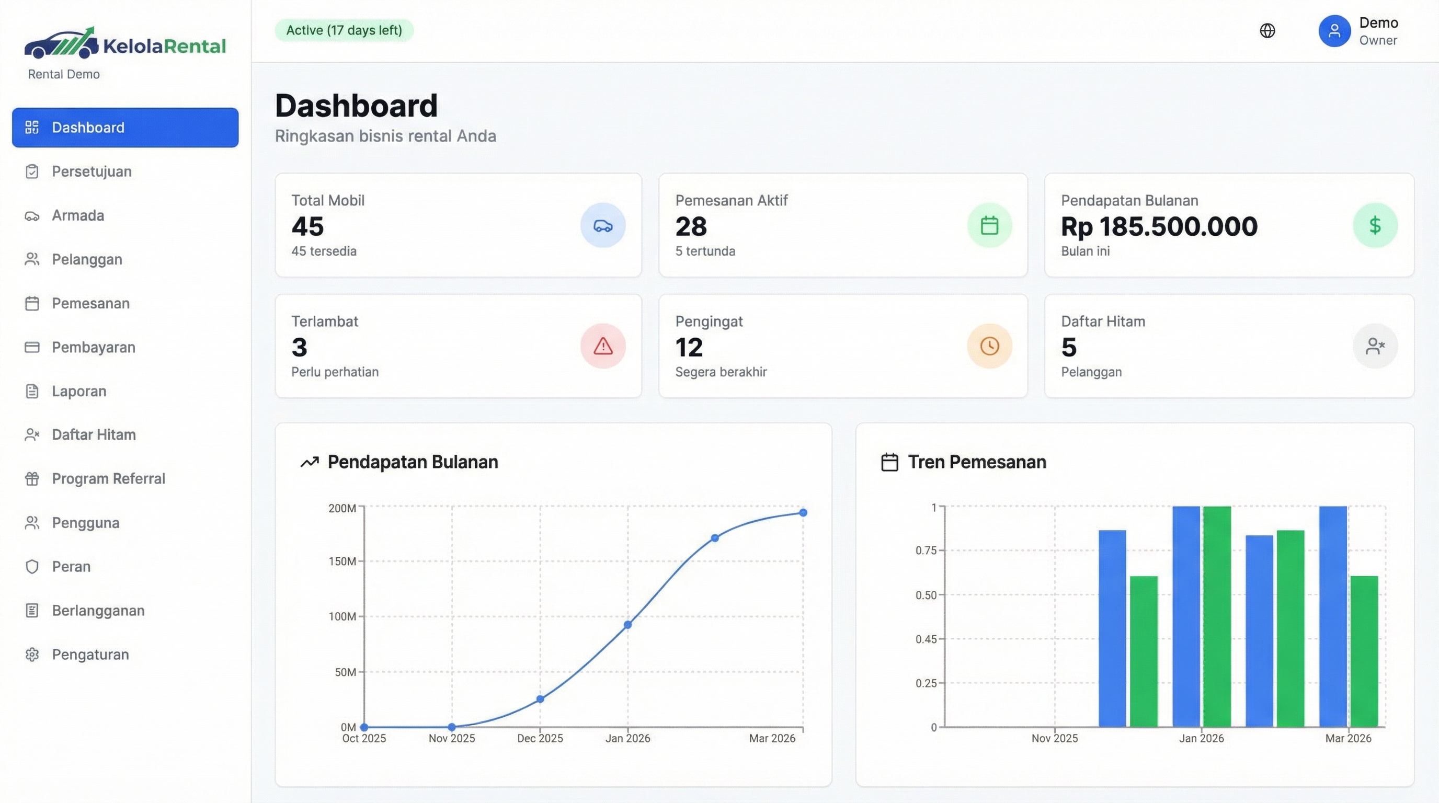Click the Mar 2026 data point on line chart

coord(802,513)
